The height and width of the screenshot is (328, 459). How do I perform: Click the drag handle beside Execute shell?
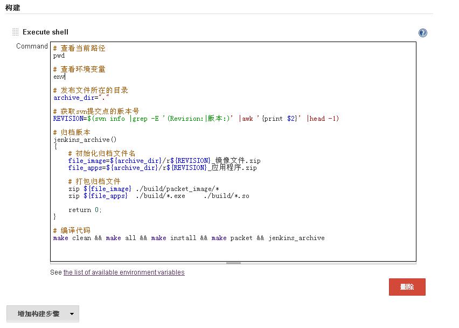(x=15, y=32)
